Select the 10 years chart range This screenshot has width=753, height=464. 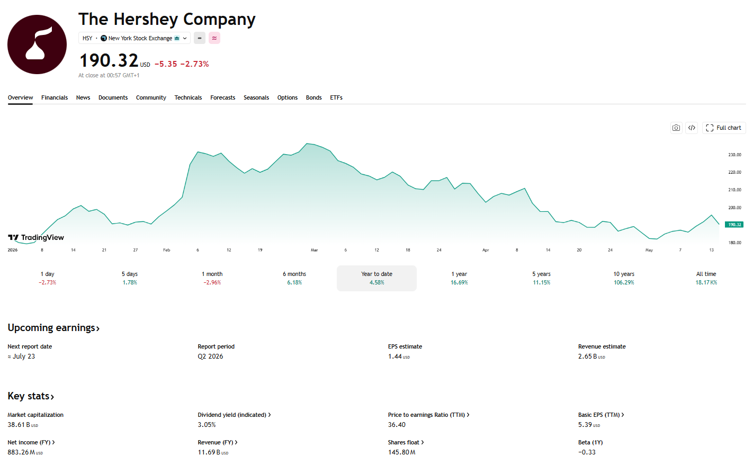click(x=624, y=278)
